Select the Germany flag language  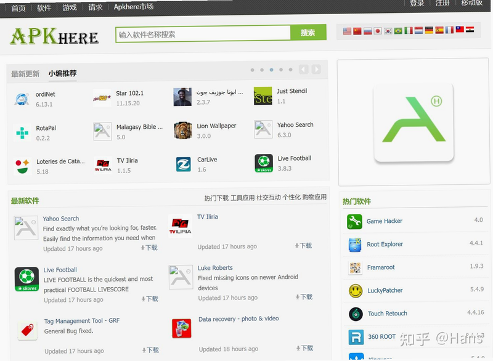429,30
